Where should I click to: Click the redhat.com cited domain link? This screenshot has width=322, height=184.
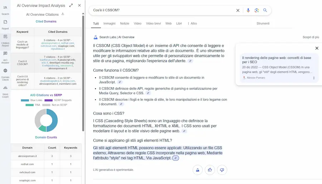(x=67, y=43)
